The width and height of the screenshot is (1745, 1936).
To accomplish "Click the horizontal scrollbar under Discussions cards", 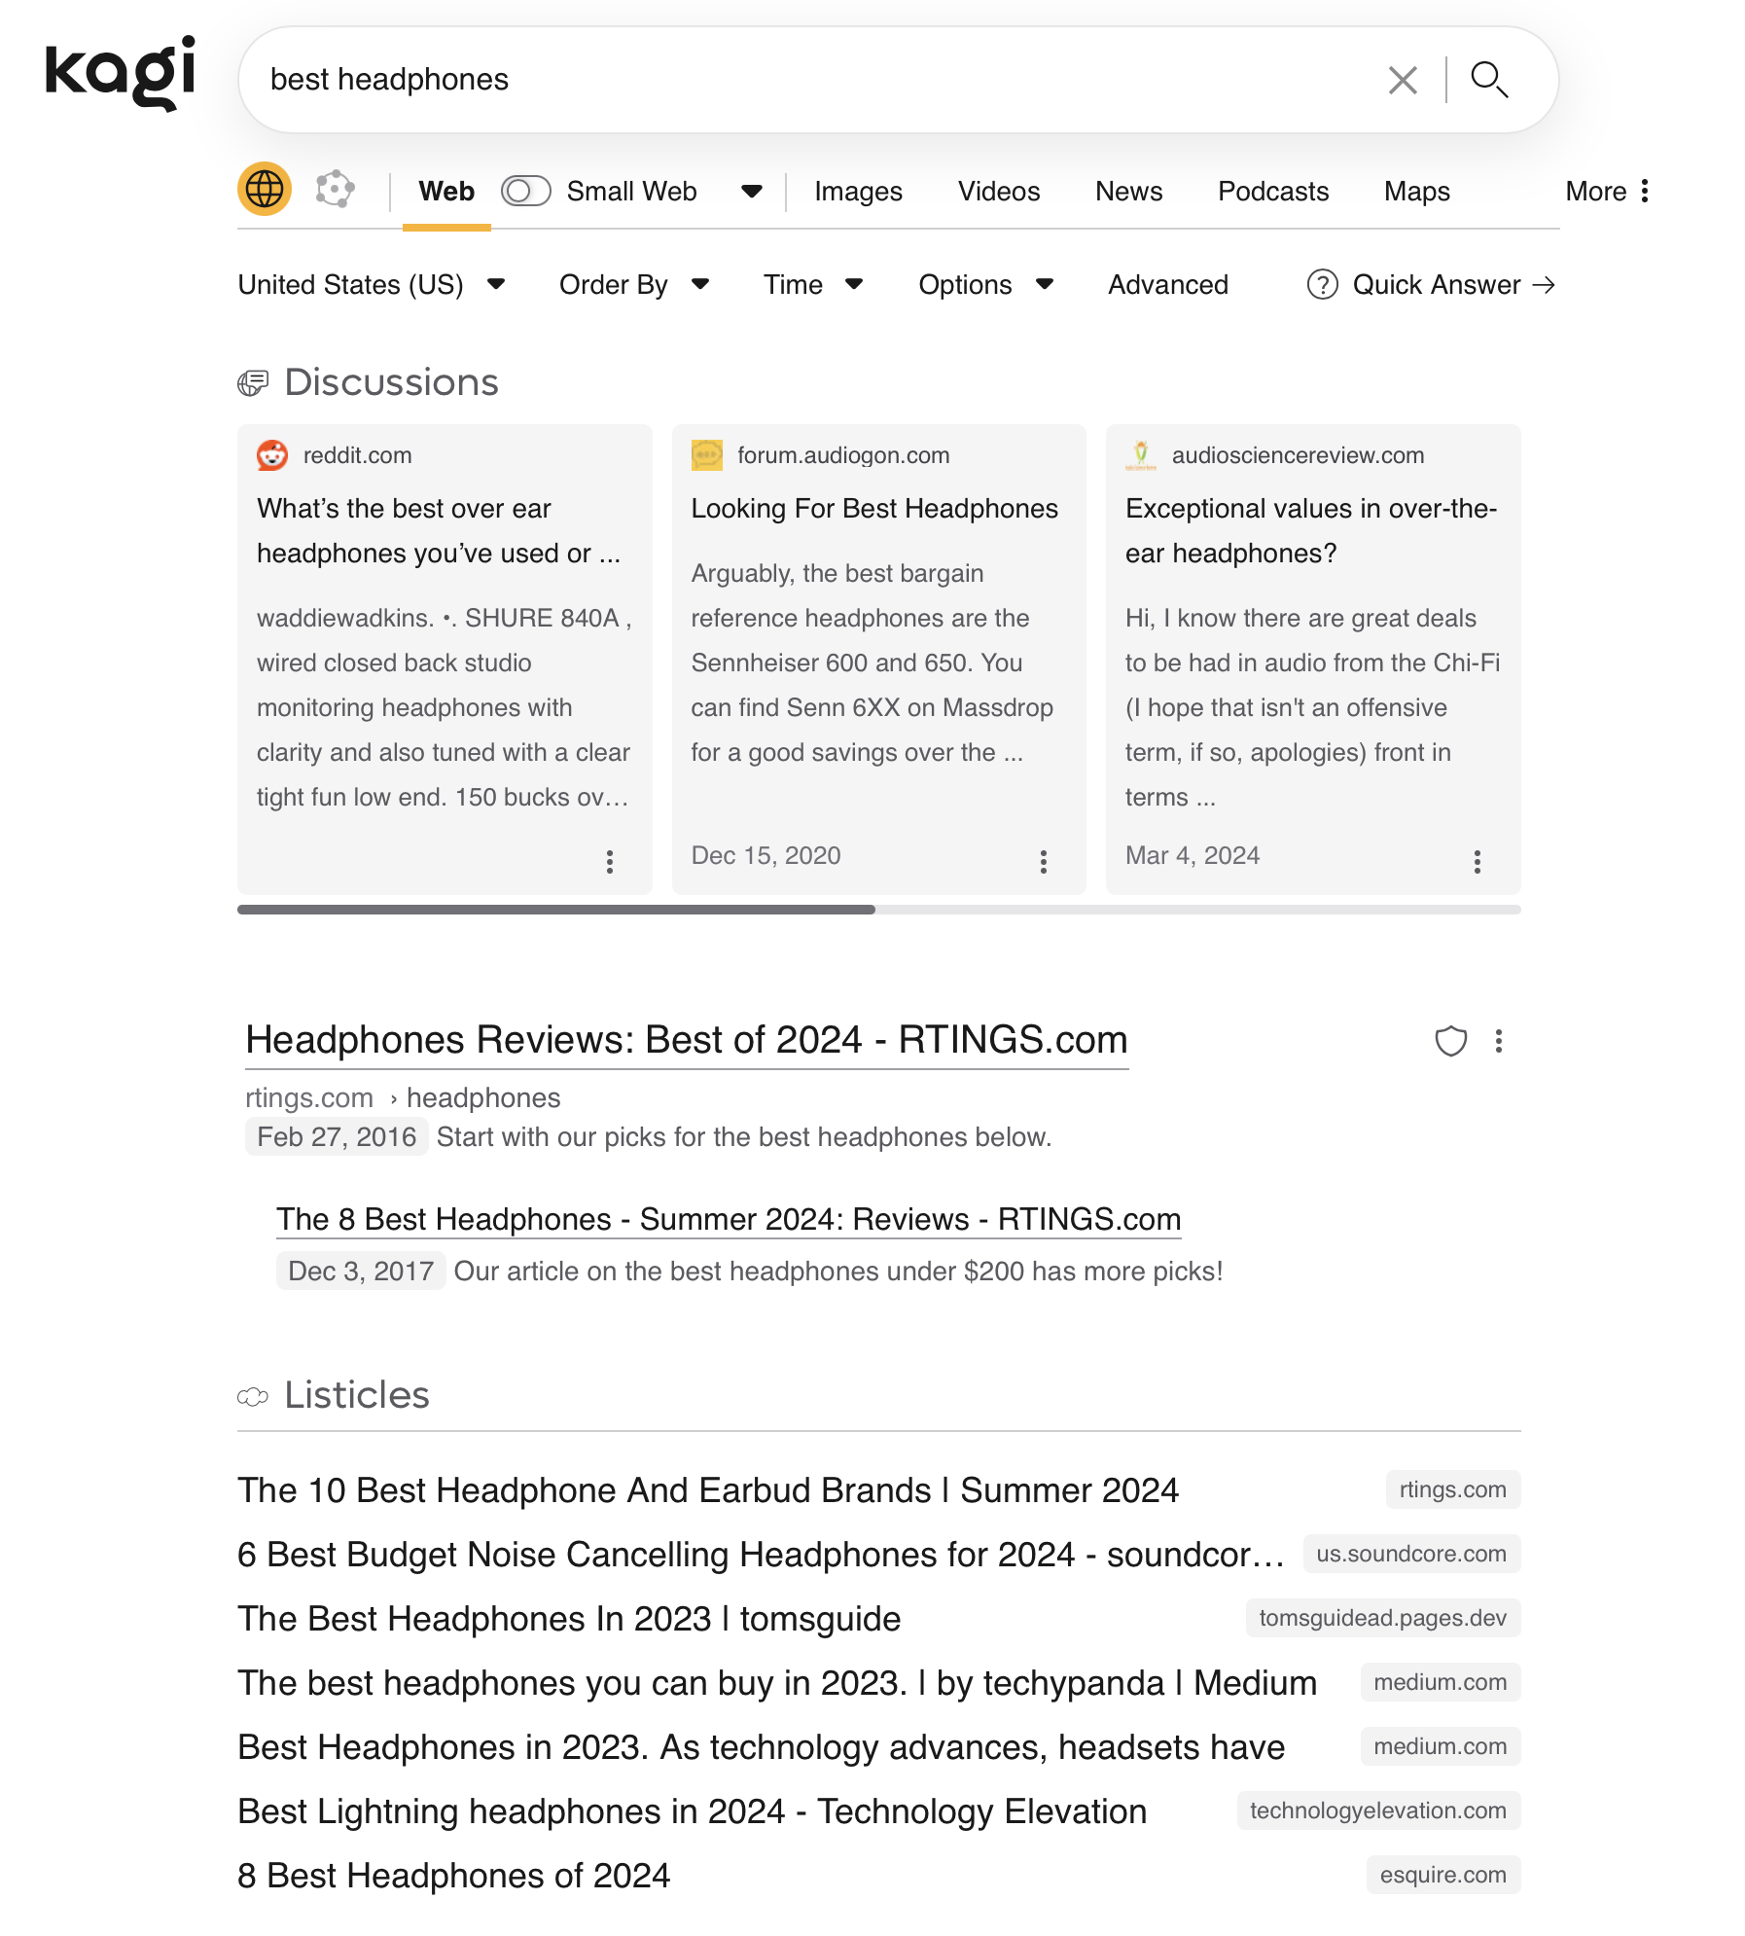I will (x=554, y=910).
